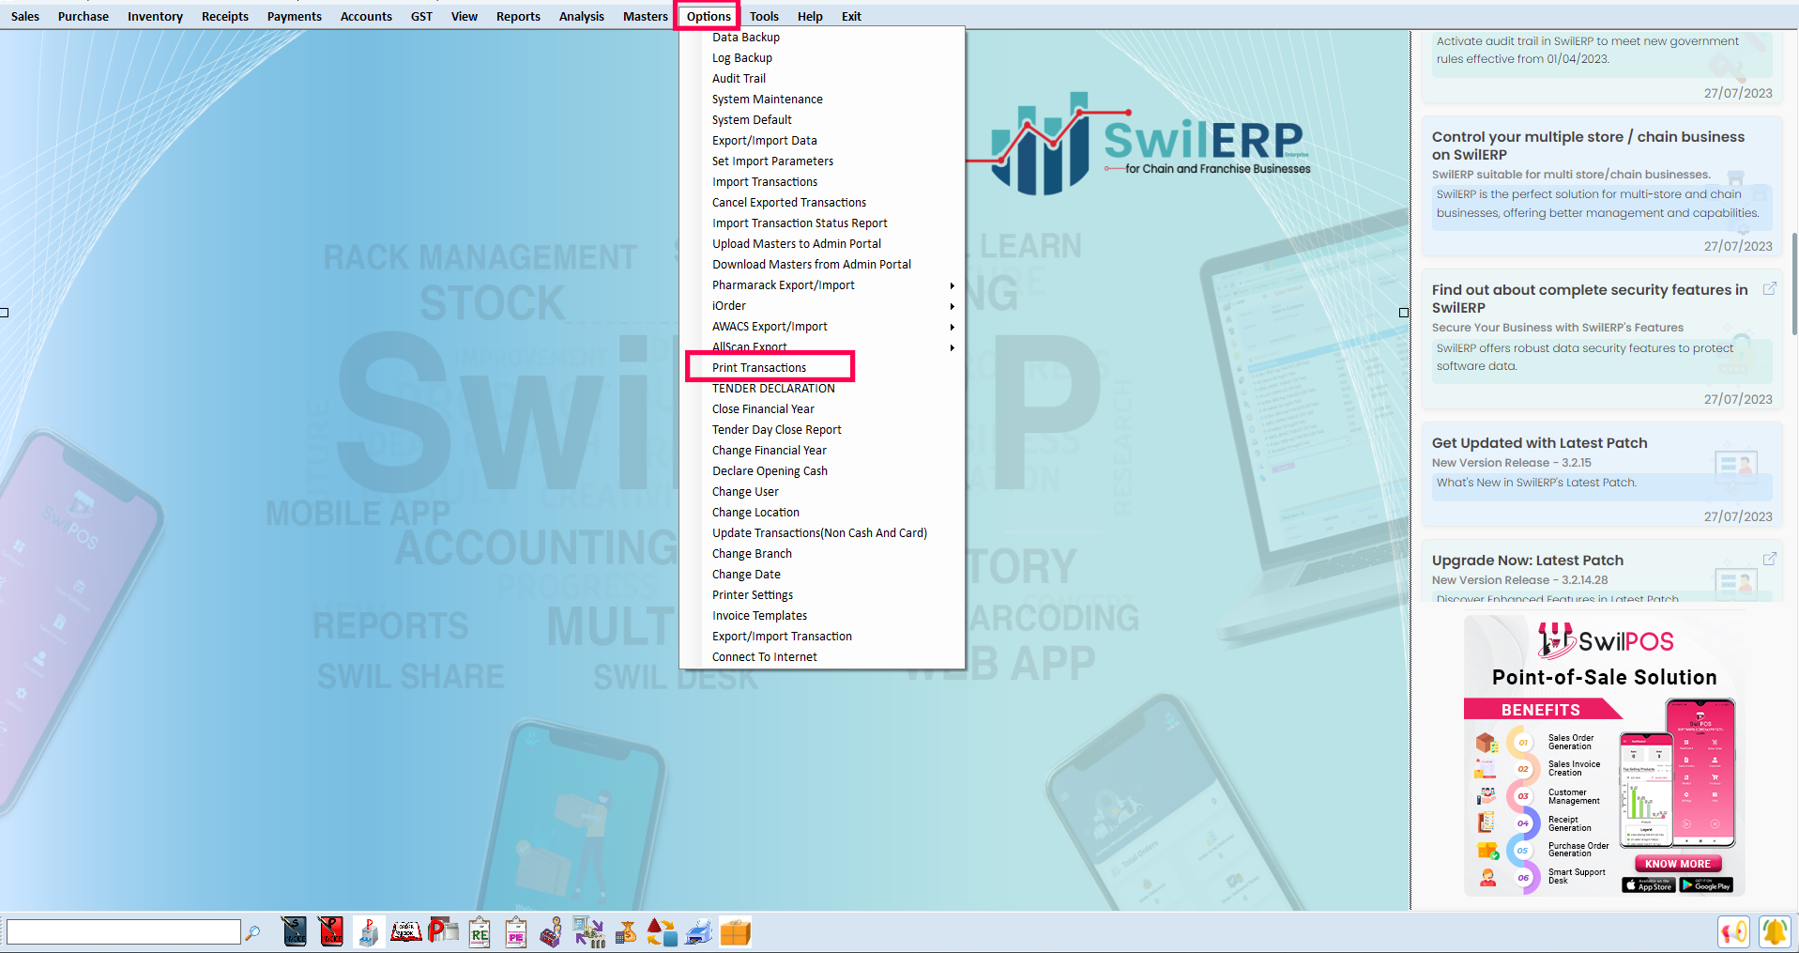Click the orange package box icon

tap(736, 931)
